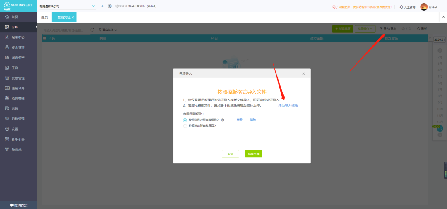This screenshot has width=447, height=209.
Task: Open 设置 settings icon in sidebar
Action: pyautogui.click(x=7, y=129)
